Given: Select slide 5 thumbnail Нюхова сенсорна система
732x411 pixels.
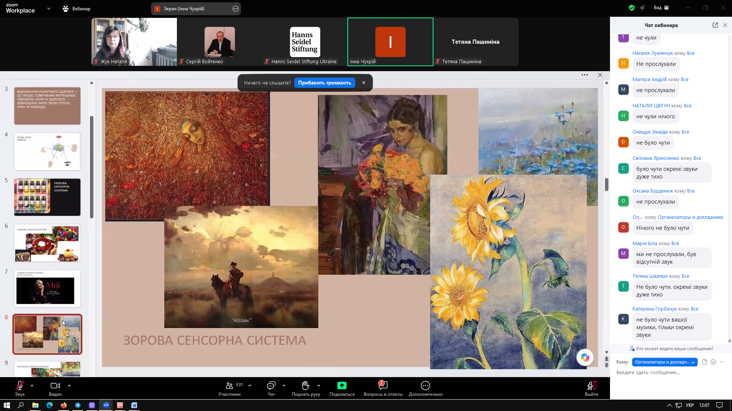Looking at the screenshot, I should point(47,197).
